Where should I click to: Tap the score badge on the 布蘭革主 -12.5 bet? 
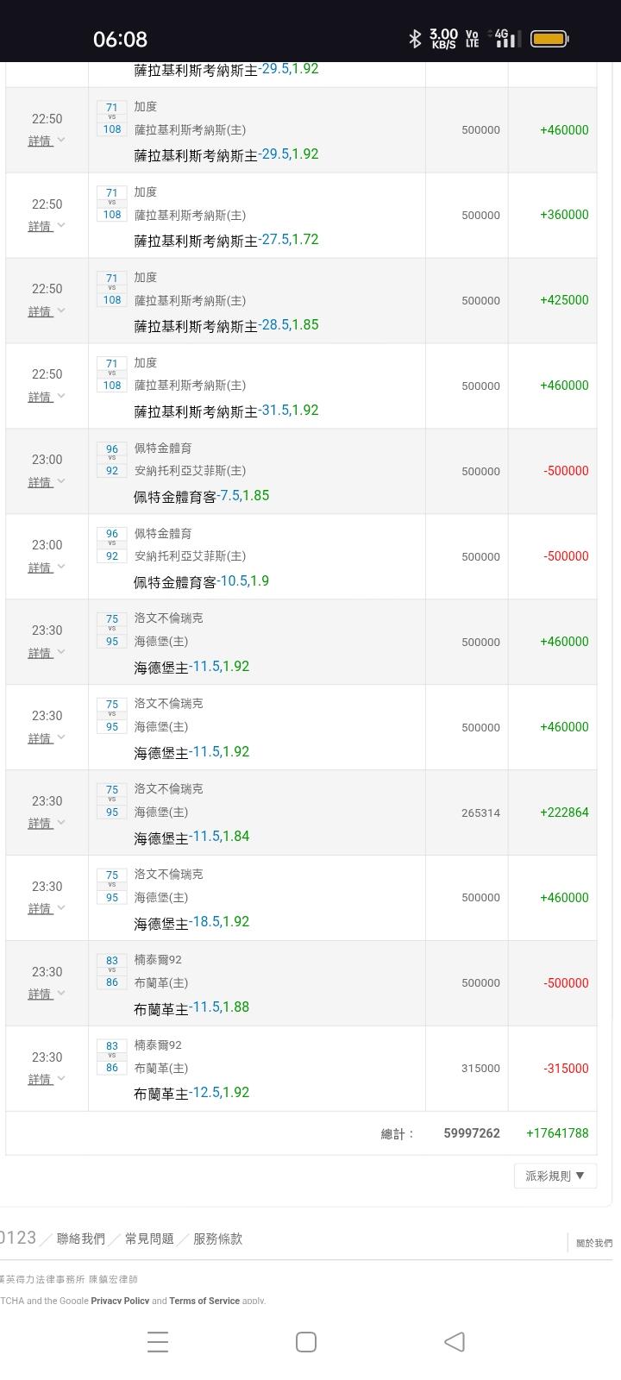coord(112,1057)
